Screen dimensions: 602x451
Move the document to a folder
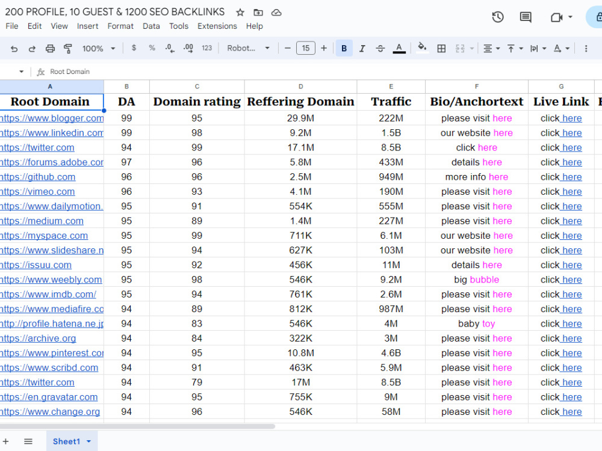258,13
